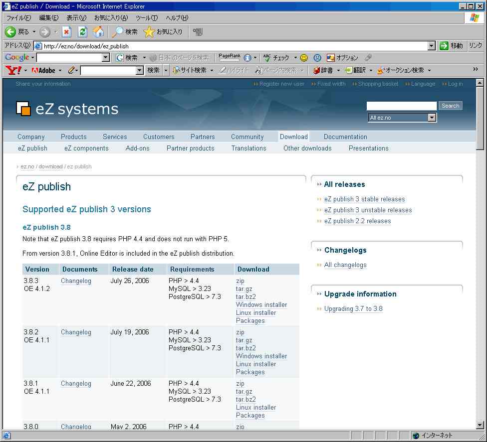This screenshot has width=487, height=442.
Task: Open the Help menu (ヘルプ)
Action: (x=177, y=18)
